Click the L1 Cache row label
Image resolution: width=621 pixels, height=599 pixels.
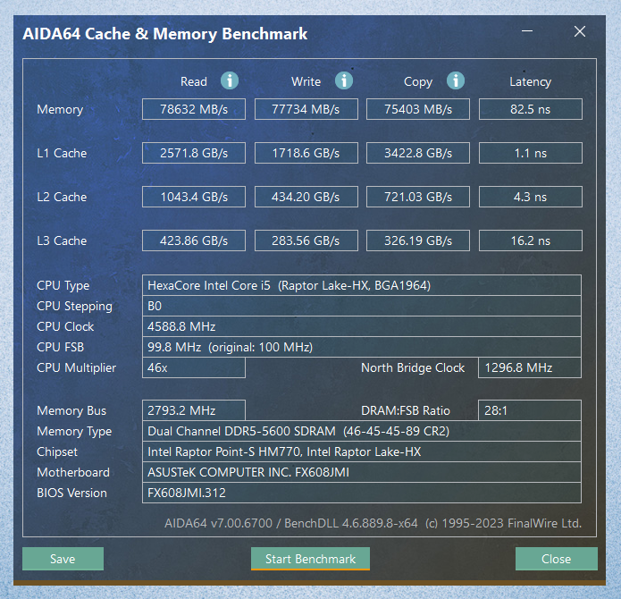pos(62,153)
